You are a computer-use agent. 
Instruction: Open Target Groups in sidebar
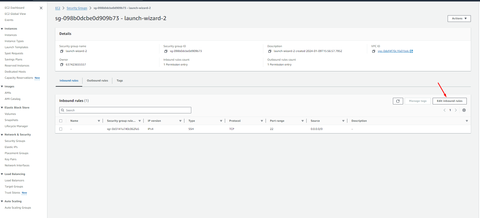[x=14, y=187]
